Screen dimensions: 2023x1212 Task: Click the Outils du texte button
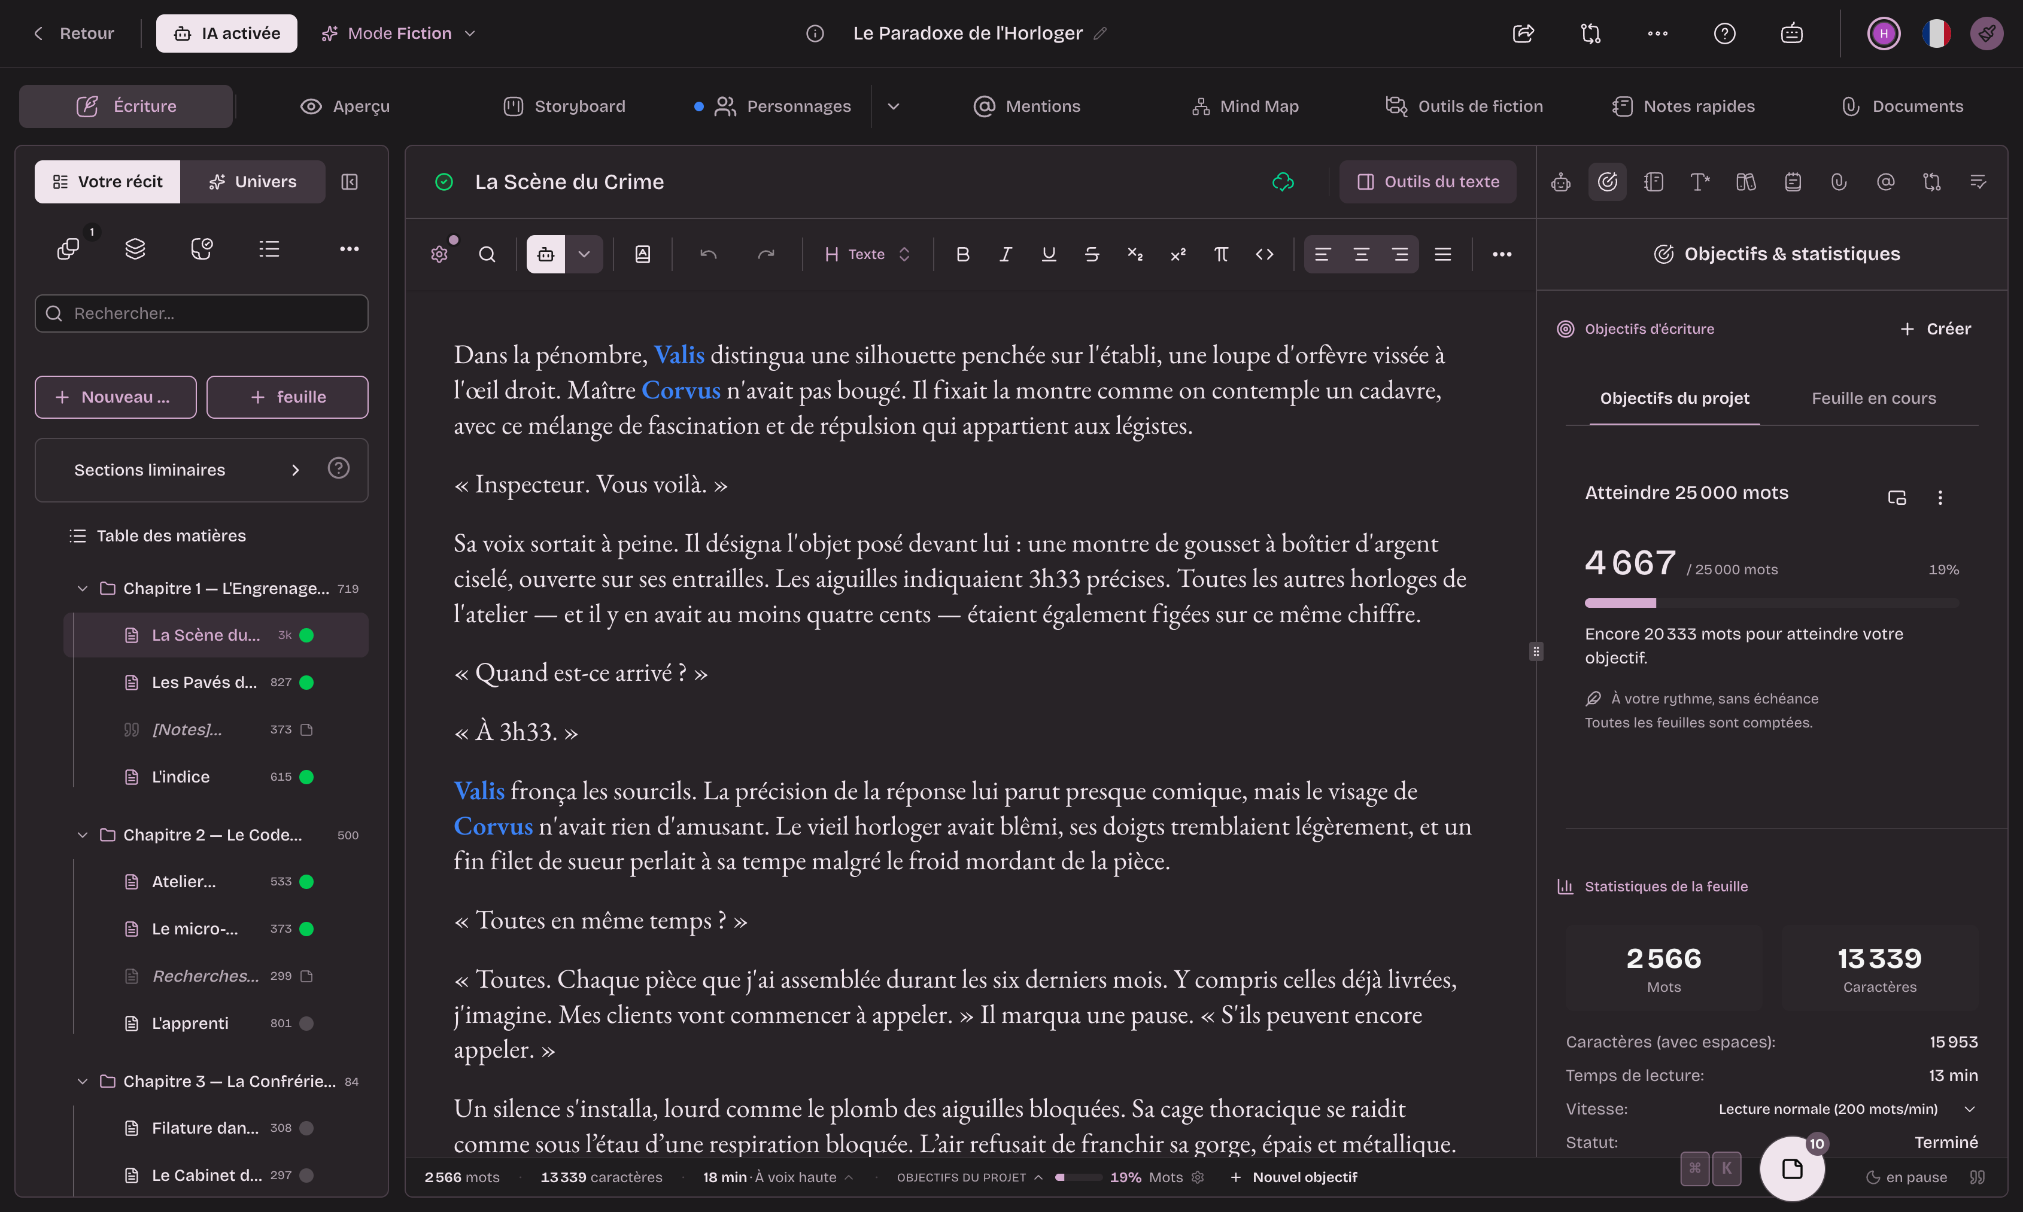(1427, 181)
